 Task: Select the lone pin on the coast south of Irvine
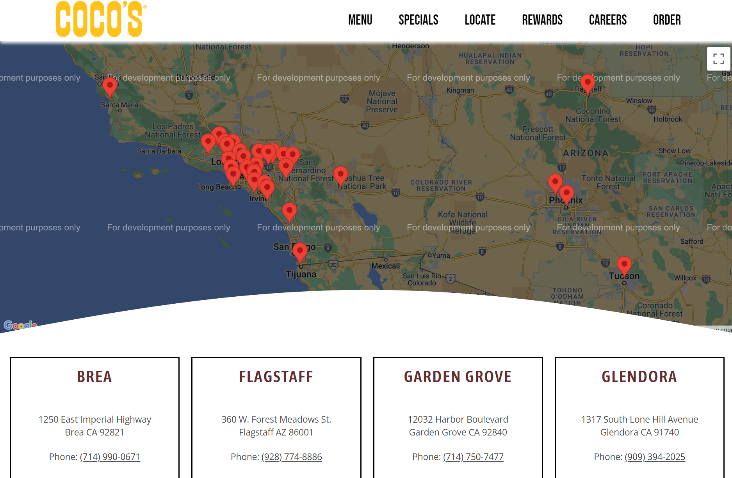click(x=289, y=213)
